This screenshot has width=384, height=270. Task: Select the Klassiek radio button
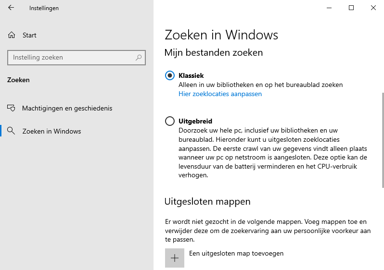coord(170,76)
